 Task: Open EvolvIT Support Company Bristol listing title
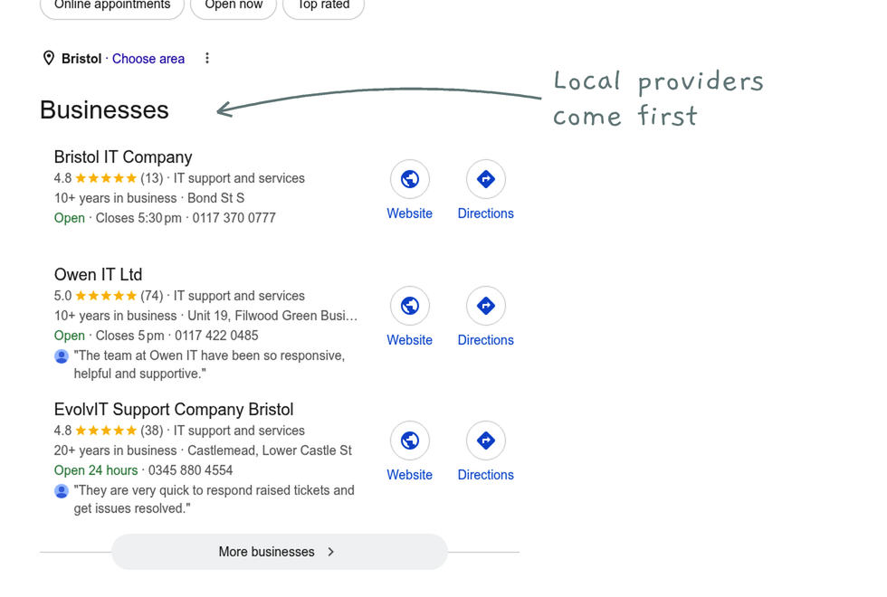pyautogui.click(x=174, y=409)
